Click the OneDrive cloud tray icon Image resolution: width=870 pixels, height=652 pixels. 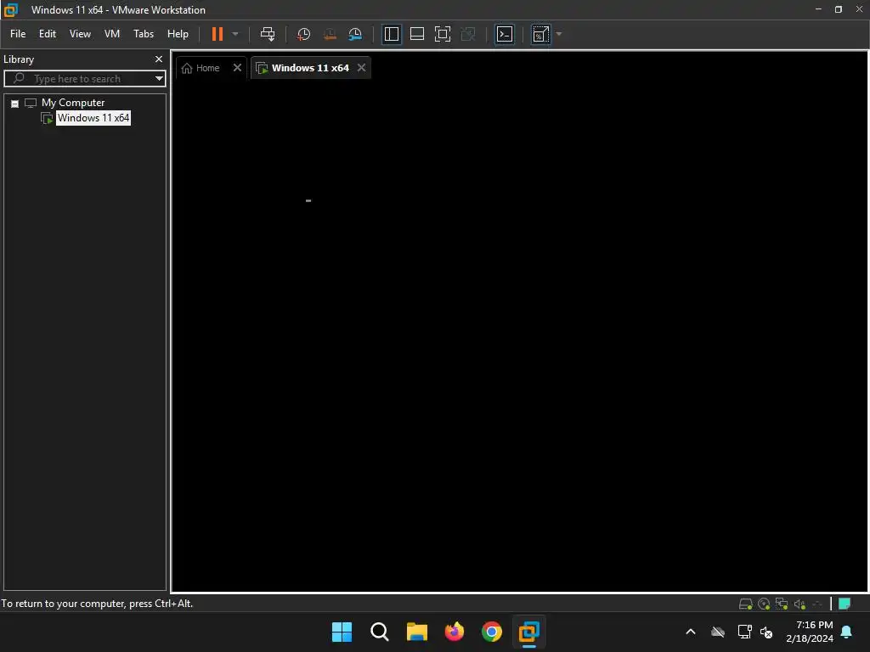718,632
